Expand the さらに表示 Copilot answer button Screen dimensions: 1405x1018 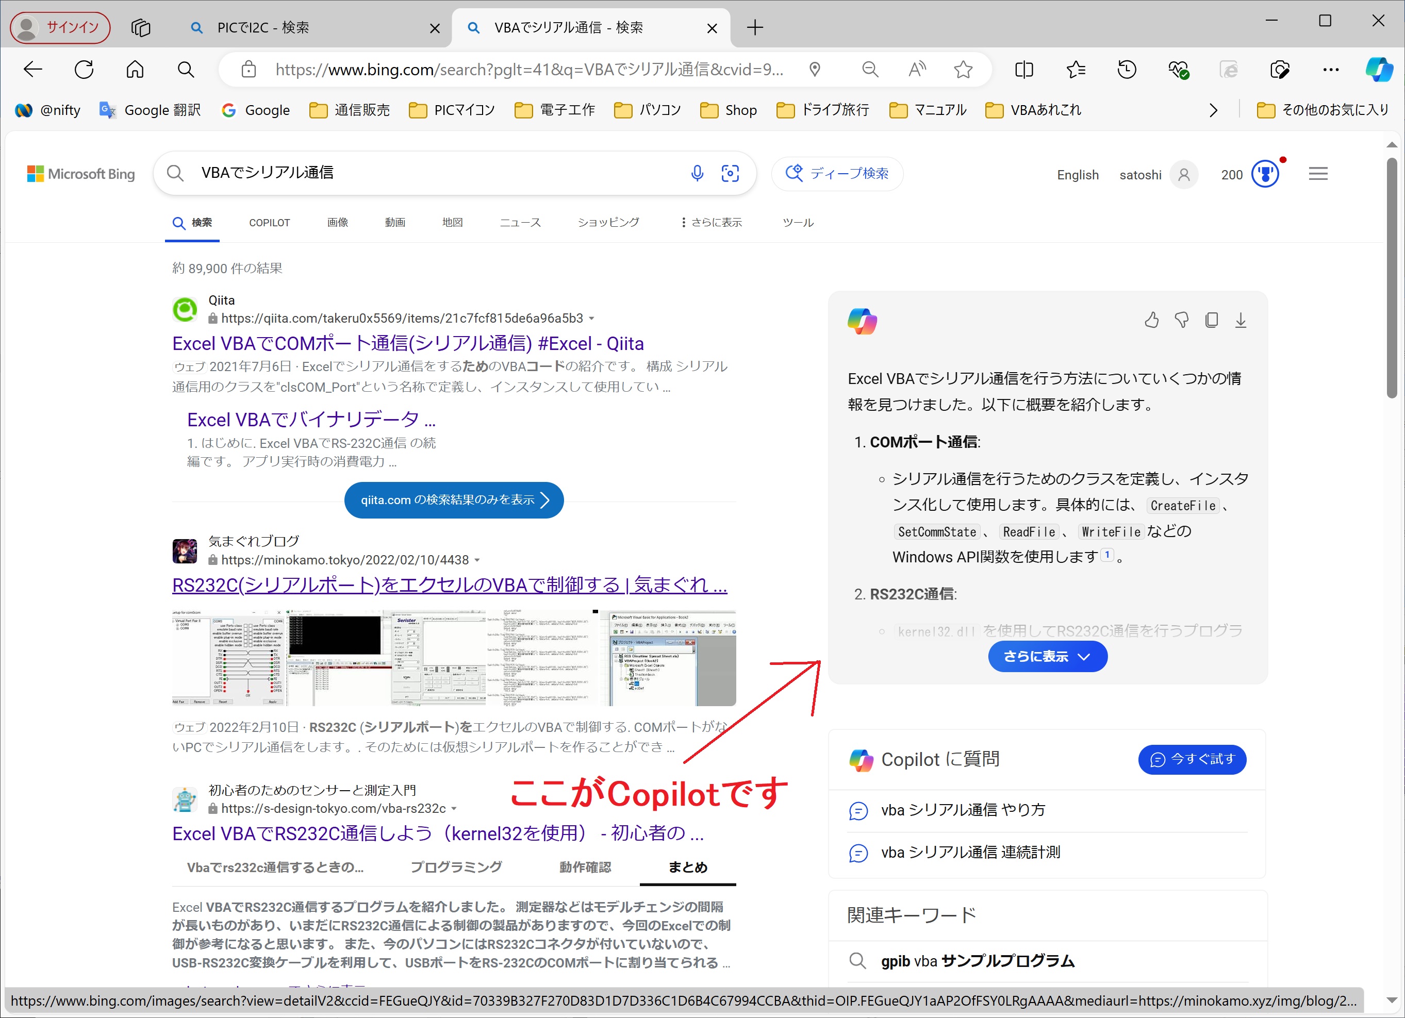1048,656
